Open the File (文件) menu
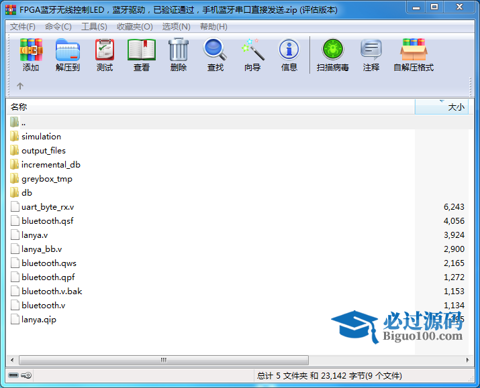This screenshot has height=388, width=480. click(23, 27)
